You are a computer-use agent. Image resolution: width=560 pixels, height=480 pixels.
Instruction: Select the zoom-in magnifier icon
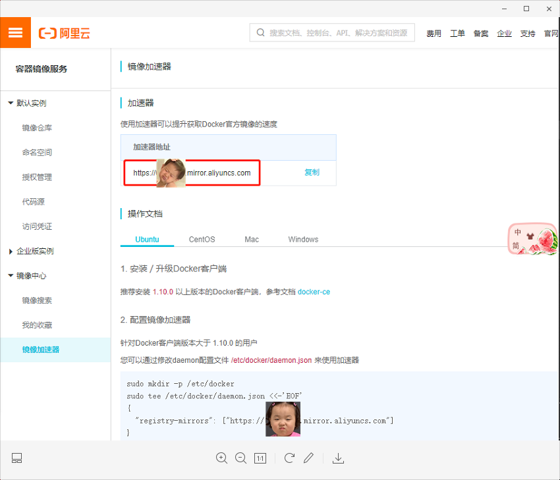(x=221, y=458)
